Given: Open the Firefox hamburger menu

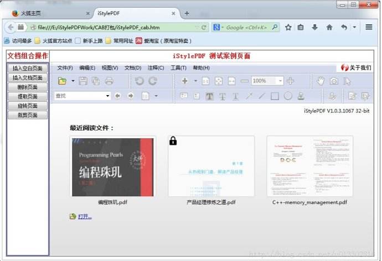Looking at the screenshot, I should (369, 27).
